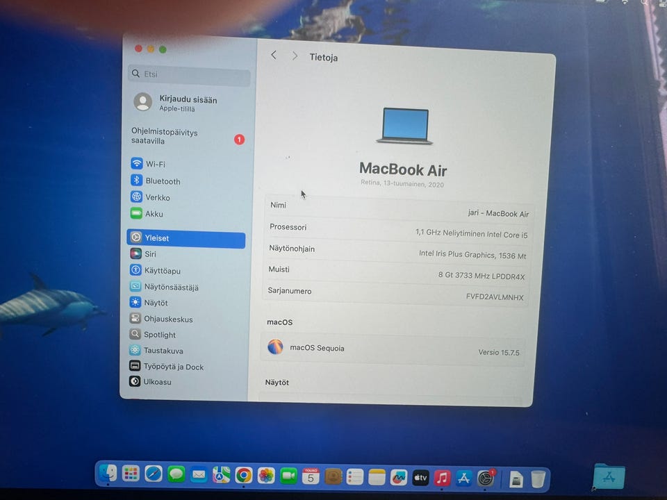Click the macOS Sequoia logo icon
667x500 pixels.
(275, 347)
